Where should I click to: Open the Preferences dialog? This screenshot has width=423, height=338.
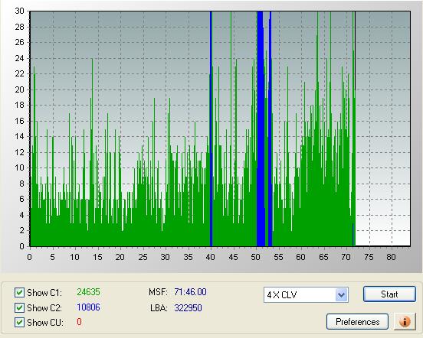(357, 322)
